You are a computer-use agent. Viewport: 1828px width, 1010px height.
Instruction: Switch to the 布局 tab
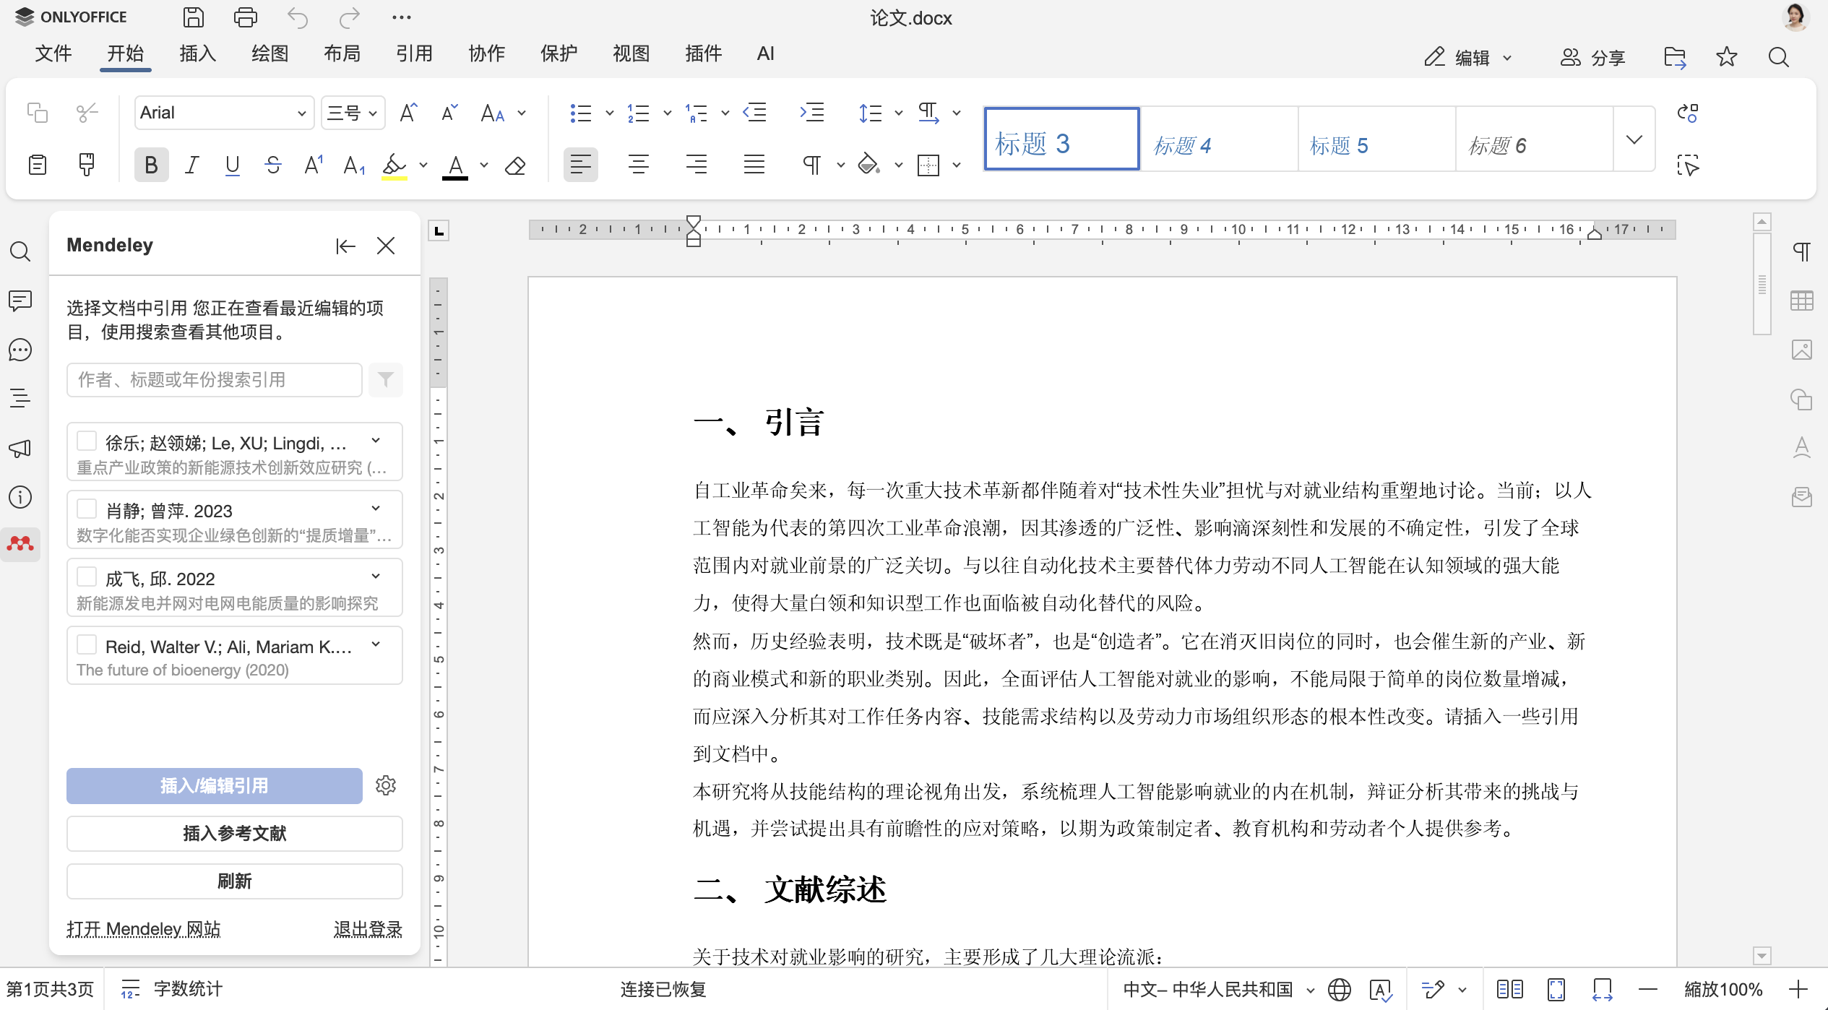coord(342,53)
